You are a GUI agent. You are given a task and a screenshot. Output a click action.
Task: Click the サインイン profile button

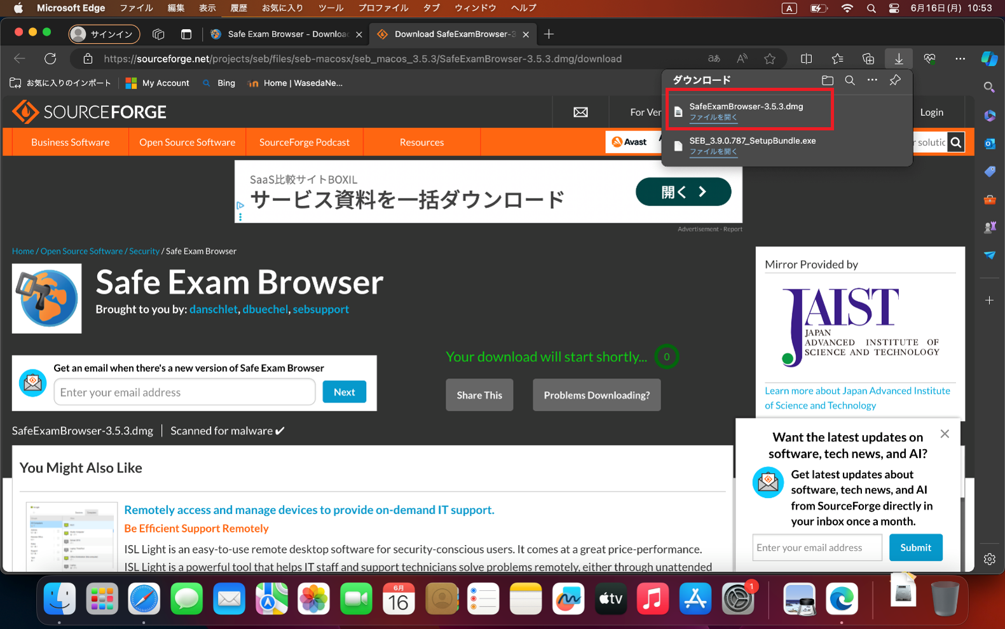tap(104, 34)
